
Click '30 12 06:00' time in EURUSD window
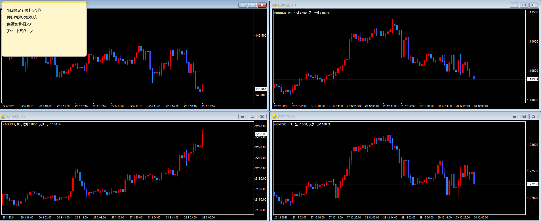pos(481,106)
